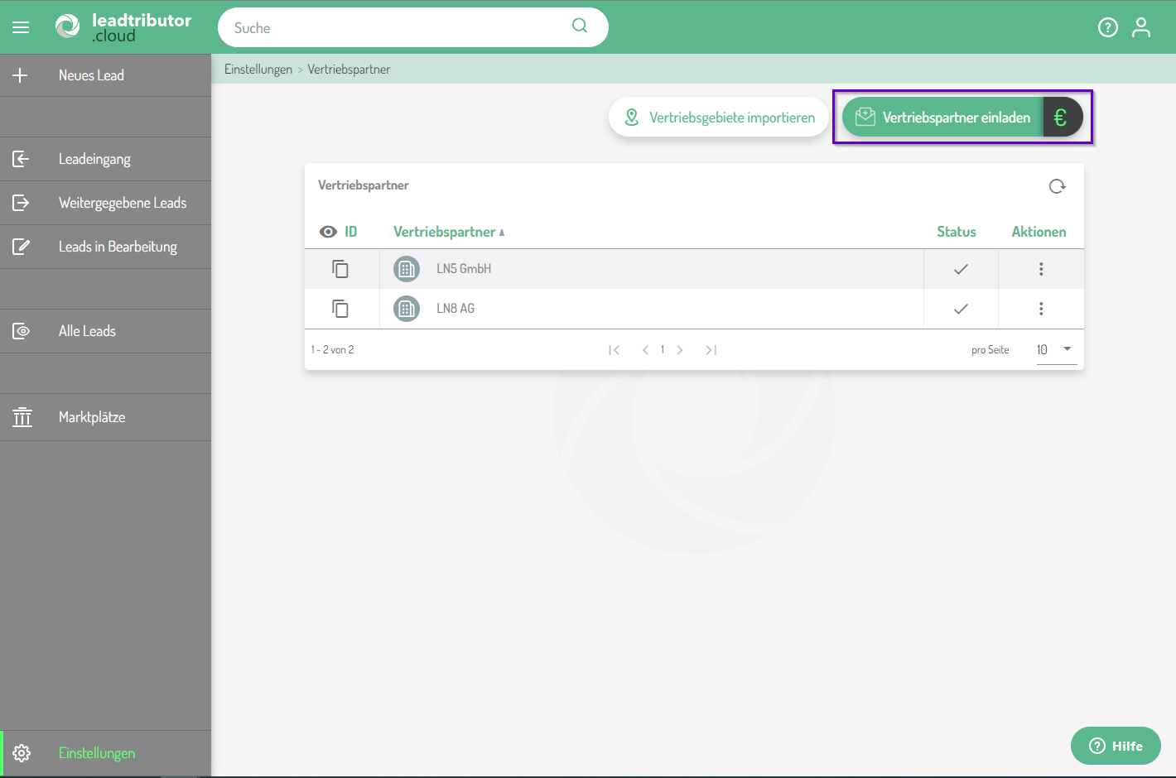
Task: Open the hamburger navigation menu
Action: (x=21, y=27)
